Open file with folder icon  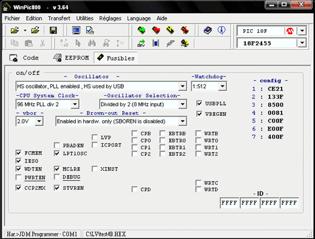(x=15, y=30)
